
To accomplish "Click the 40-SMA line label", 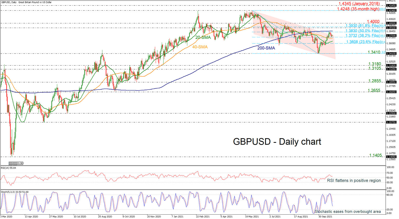I will 199,47.
